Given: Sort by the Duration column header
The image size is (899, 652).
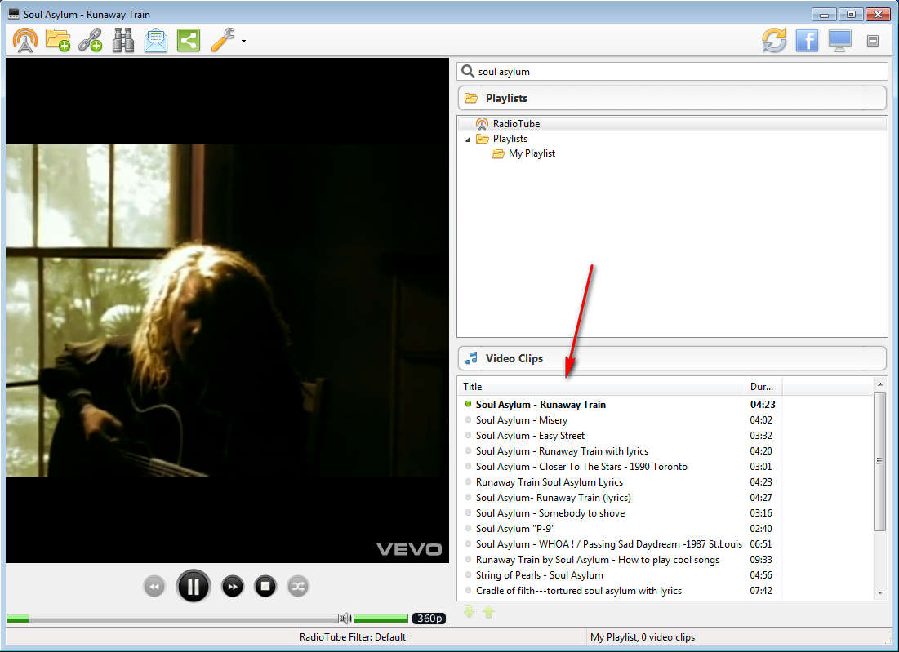Looking at the screenshot, I should (x=763, y=387).
